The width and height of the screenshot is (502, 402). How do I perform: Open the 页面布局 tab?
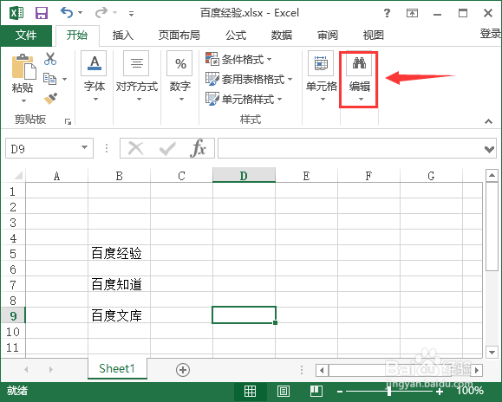click(179, 36)
